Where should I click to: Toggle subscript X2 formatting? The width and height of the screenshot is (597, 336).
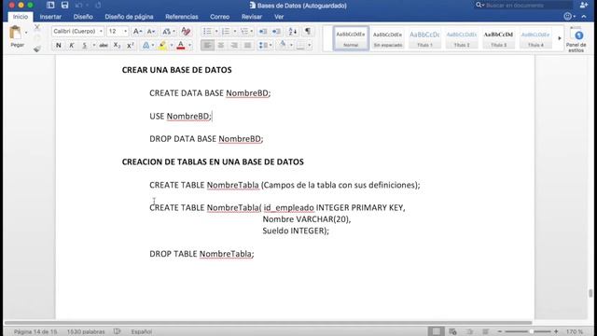coord(117,46)
